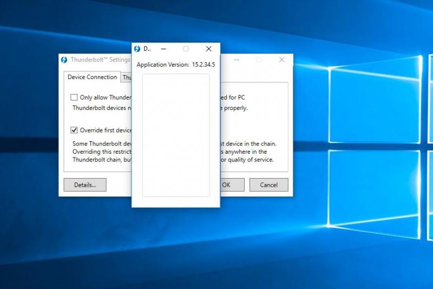
Task: Click the Thunderbolt icon in the Settings title bar
Action: click(x=64, y=60)
